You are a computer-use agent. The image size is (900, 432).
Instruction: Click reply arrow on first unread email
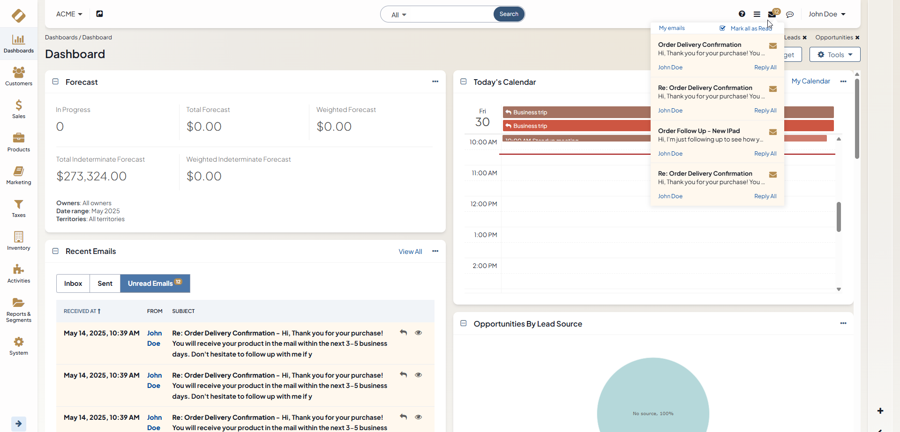pyautogui.click(x=403, y=333)
